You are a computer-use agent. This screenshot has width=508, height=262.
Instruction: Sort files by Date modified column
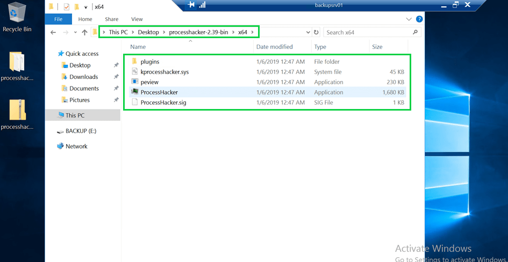point(275,47)
